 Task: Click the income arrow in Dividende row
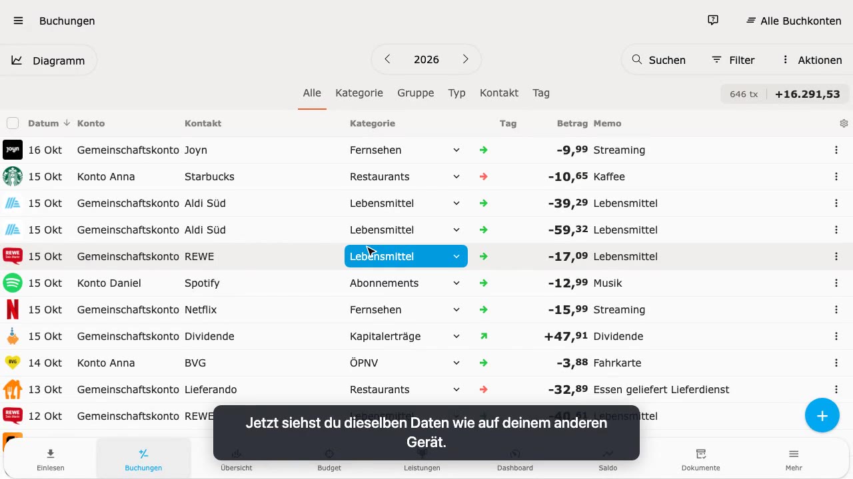[x=484, y=337]
